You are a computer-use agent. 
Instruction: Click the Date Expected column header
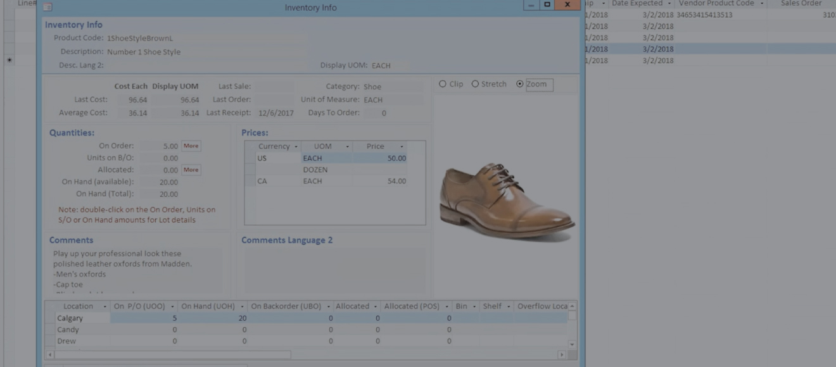point(637,4)
